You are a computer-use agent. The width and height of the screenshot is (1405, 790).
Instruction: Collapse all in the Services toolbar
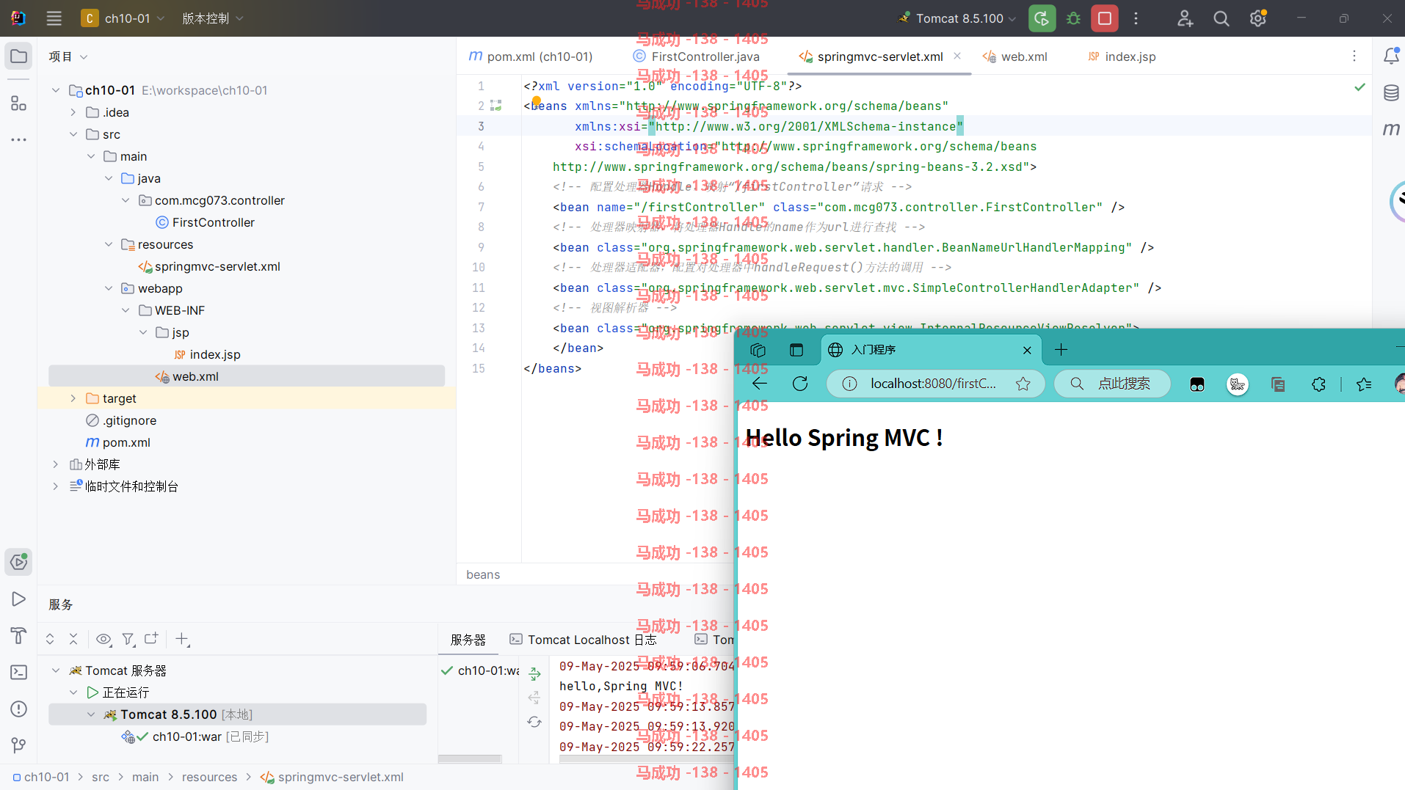pos(73,639)
